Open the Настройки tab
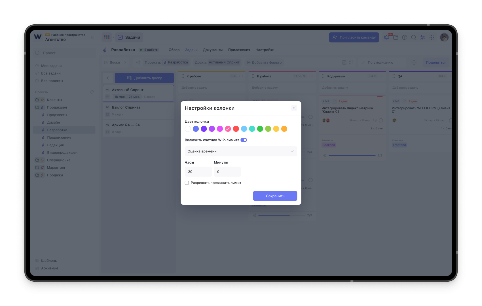Screen dimensions: 482x306 (265, 50)
